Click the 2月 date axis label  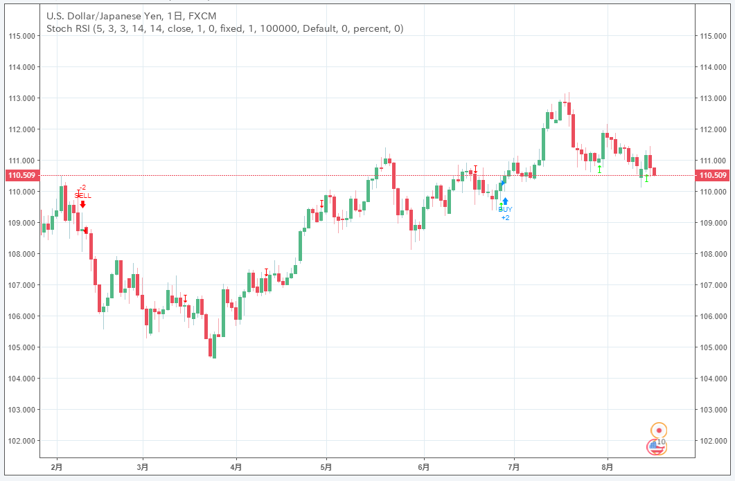click(x=57, y=467)
